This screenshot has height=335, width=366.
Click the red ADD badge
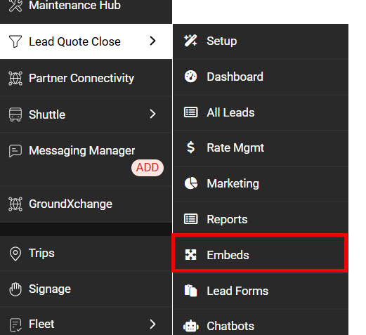[148, 168]
